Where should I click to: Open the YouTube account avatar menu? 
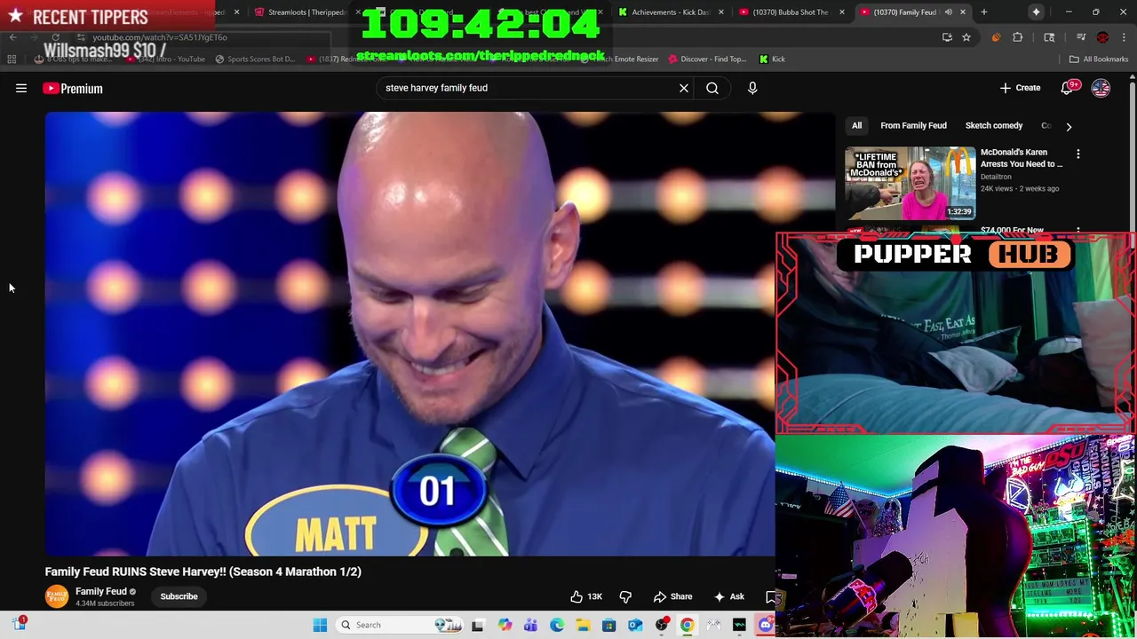(1101, 88)
